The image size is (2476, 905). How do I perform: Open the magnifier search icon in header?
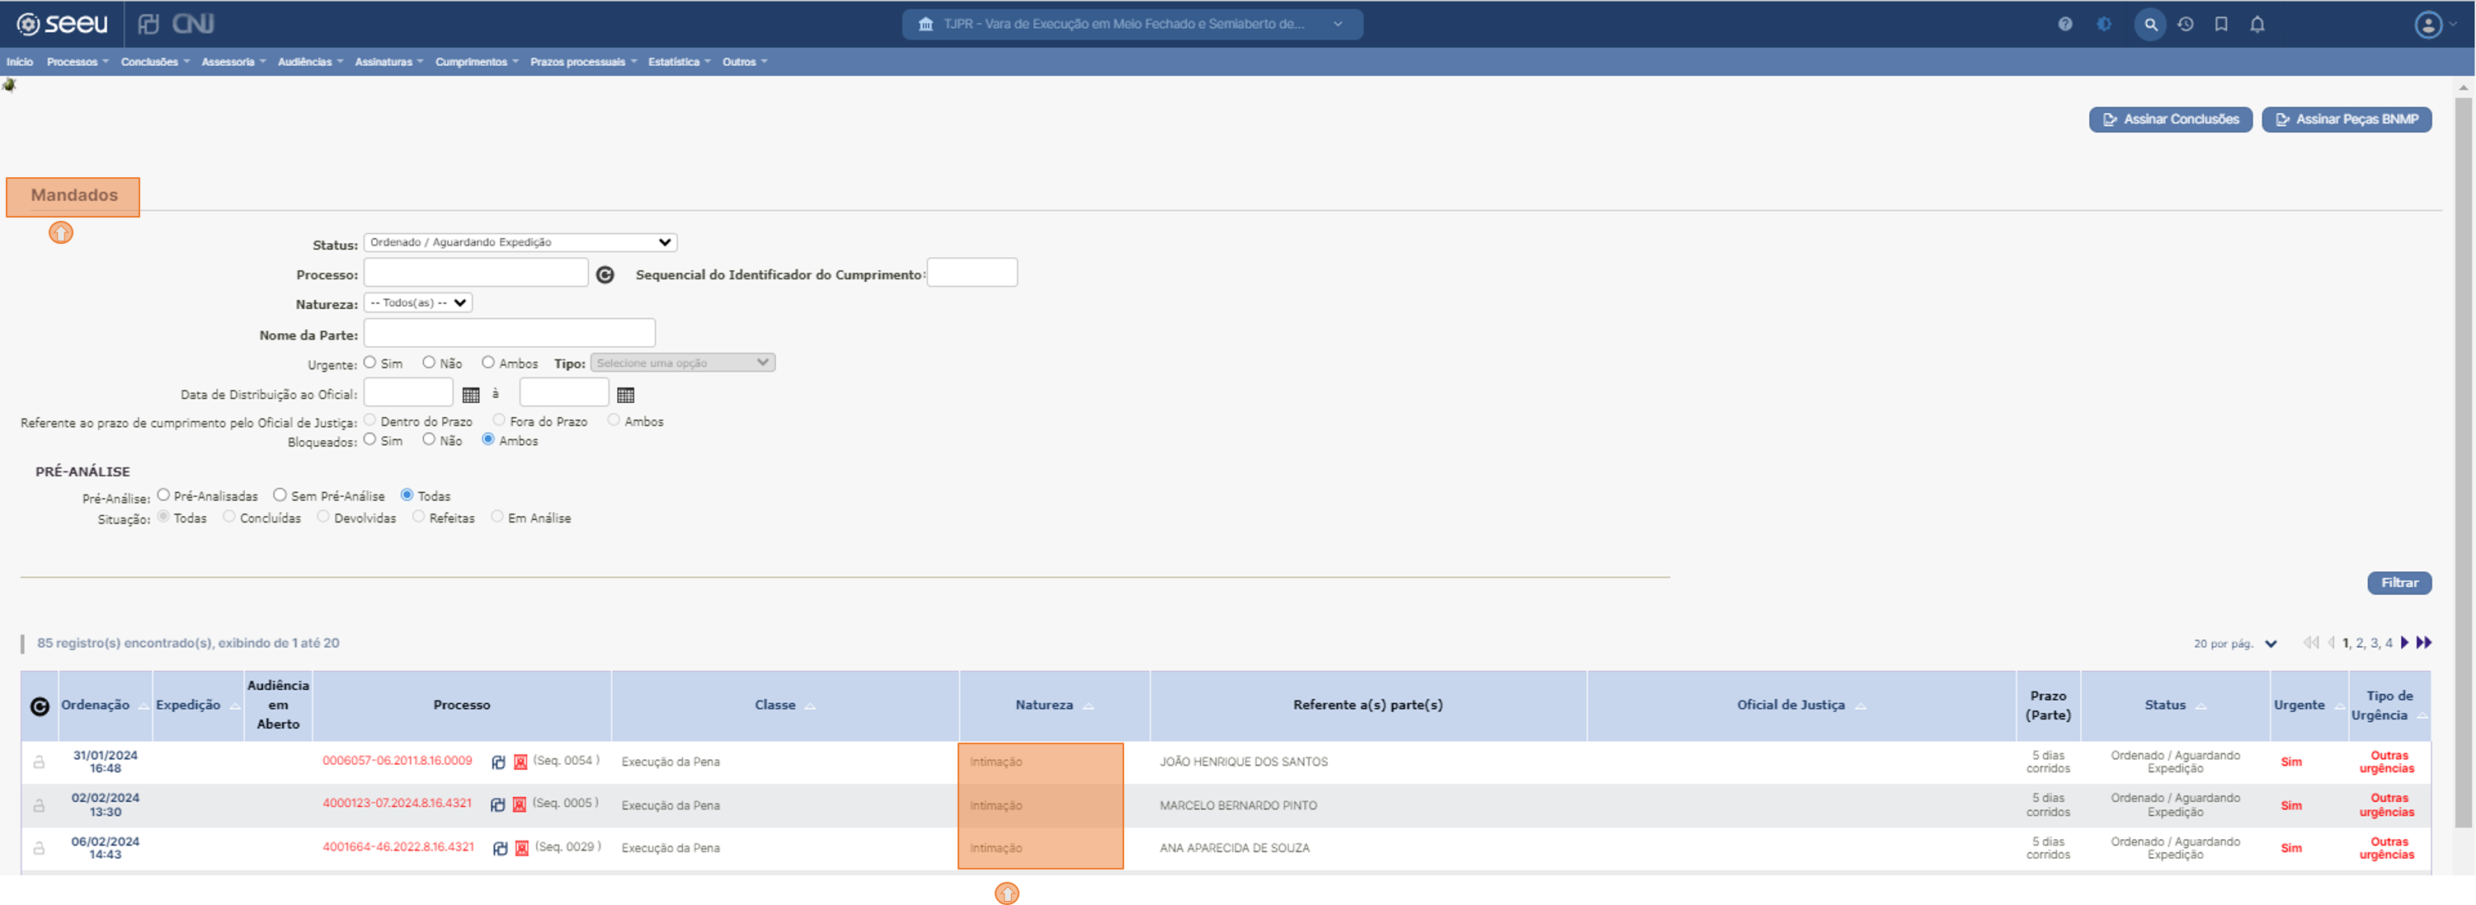2150,24
